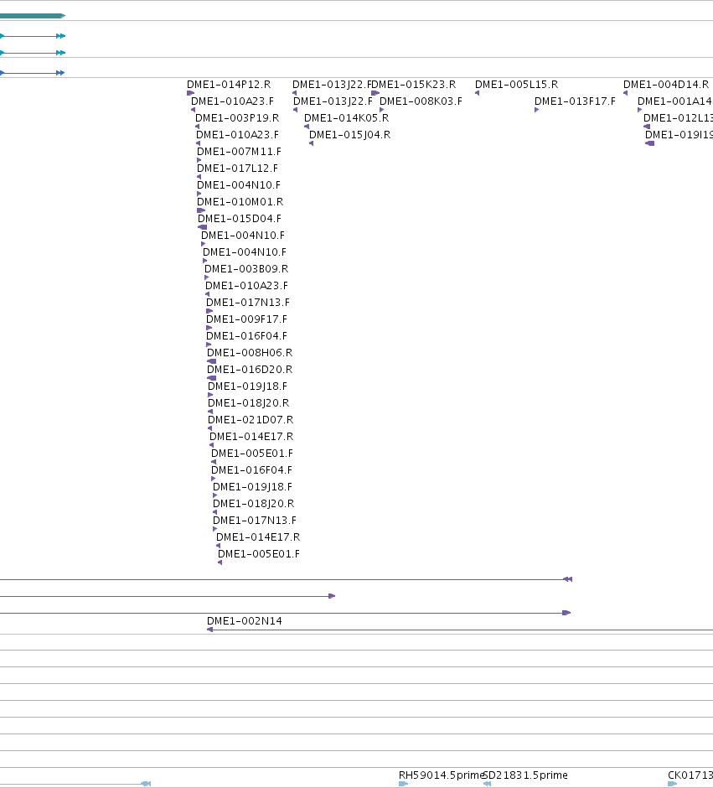Open the DME1-013F17.F feature label
713x788 pixels.
click(x=575, y=101)
